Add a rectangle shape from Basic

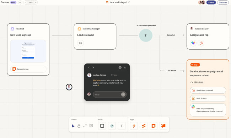coord(102,126)
